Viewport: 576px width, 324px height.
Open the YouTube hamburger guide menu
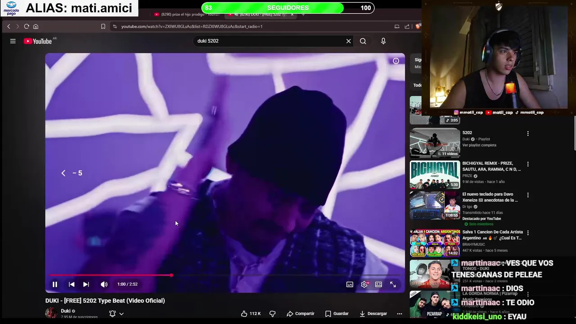(13, 41)
